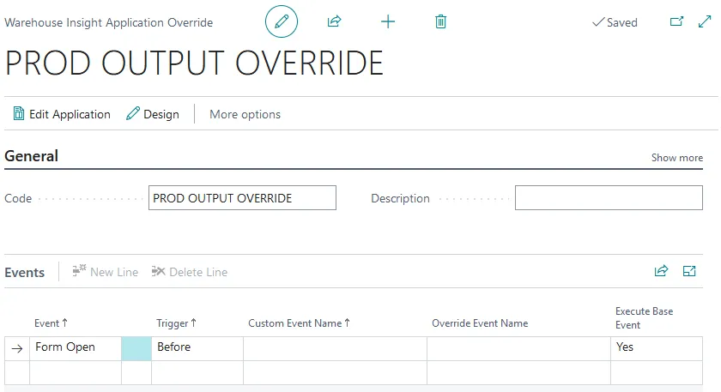This screenshot has height=392, width=721.
Task: Click the Description input field
Action: click(608, 198)
